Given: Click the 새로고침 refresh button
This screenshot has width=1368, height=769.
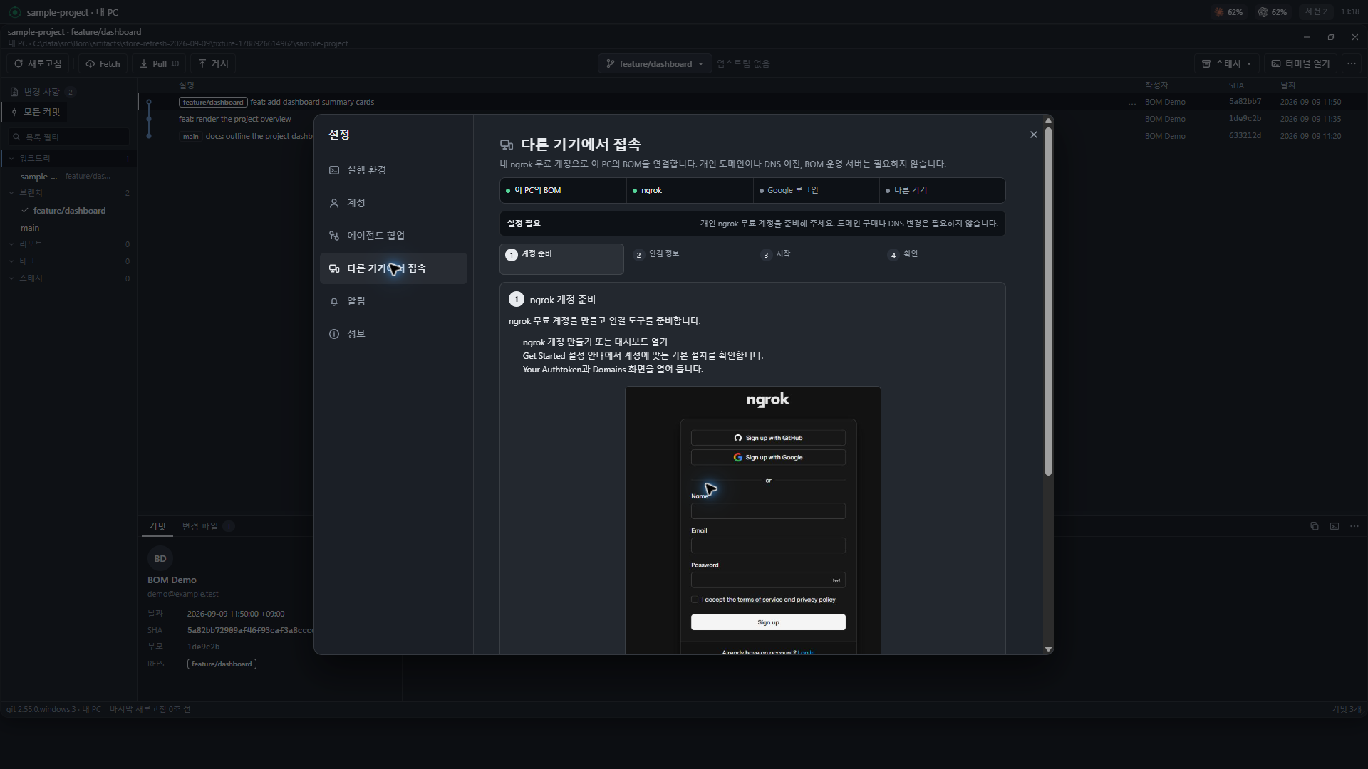Looking at the screenshot, I should point(38,63).
